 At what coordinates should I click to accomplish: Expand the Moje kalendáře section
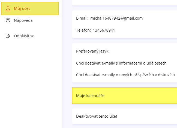click(125, 96)
